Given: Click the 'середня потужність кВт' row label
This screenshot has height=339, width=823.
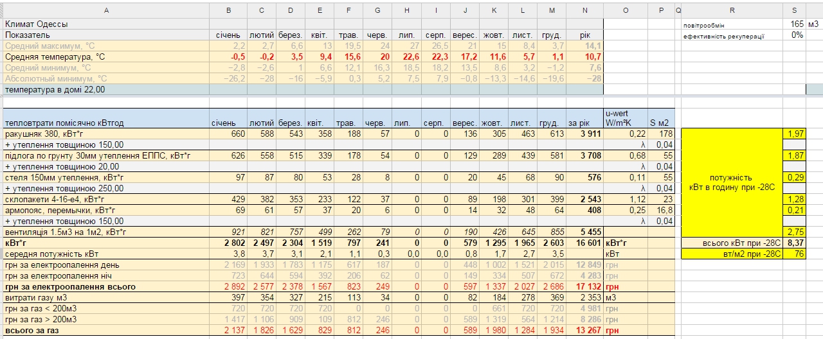Looking at the screenshot, I should click(107, 254).
